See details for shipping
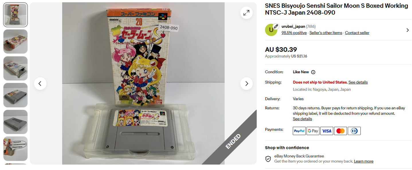This screenshot has width=412, height=170. tap(358, 82)
